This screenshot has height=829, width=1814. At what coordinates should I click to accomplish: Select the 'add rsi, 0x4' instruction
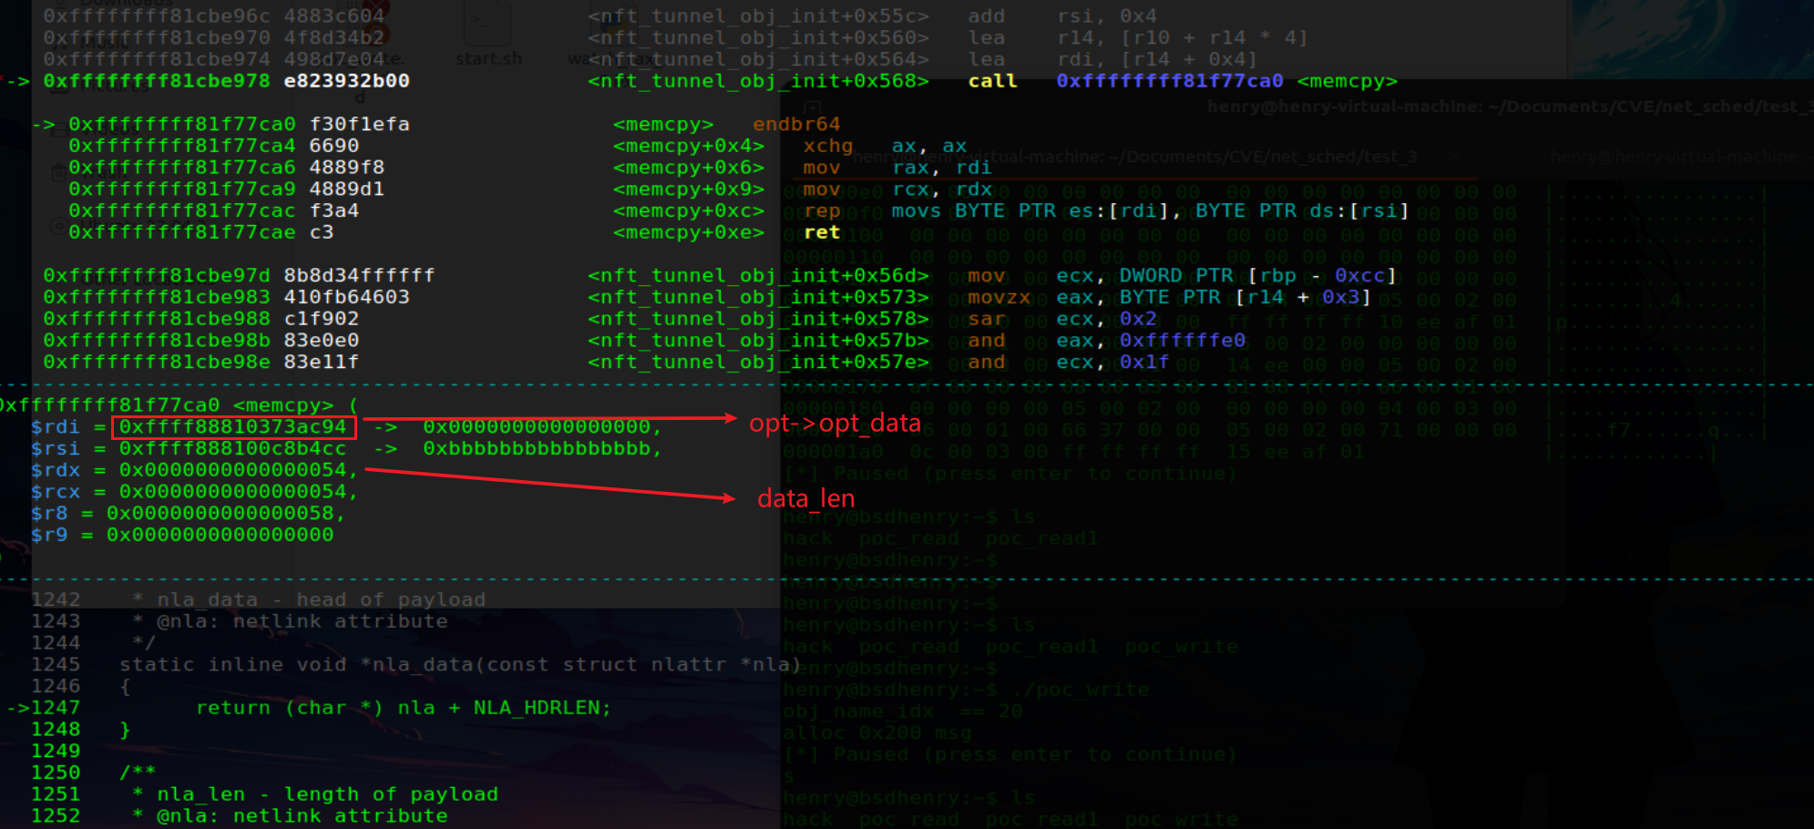pos(1061,15)
